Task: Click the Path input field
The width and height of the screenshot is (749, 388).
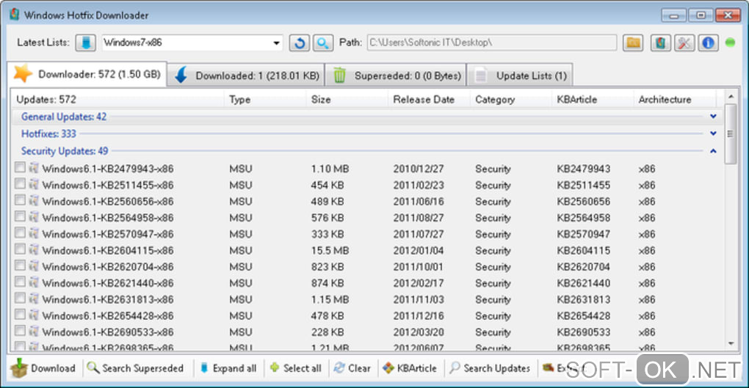Action: click(492, 43)
